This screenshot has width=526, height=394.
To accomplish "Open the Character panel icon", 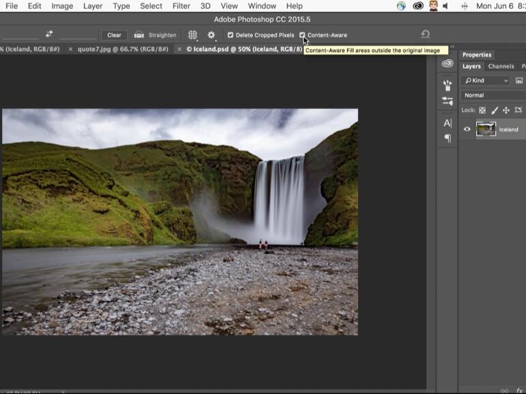I will pyautogui.click(x=447, y=123).
